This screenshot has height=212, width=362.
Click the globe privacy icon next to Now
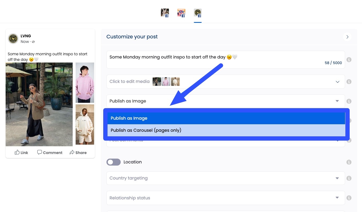[x=33, y=42]
